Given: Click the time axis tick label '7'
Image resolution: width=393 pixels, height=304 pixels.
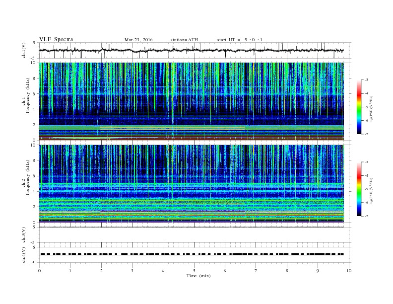Looking at the screenshot, I should coord(256,271).
